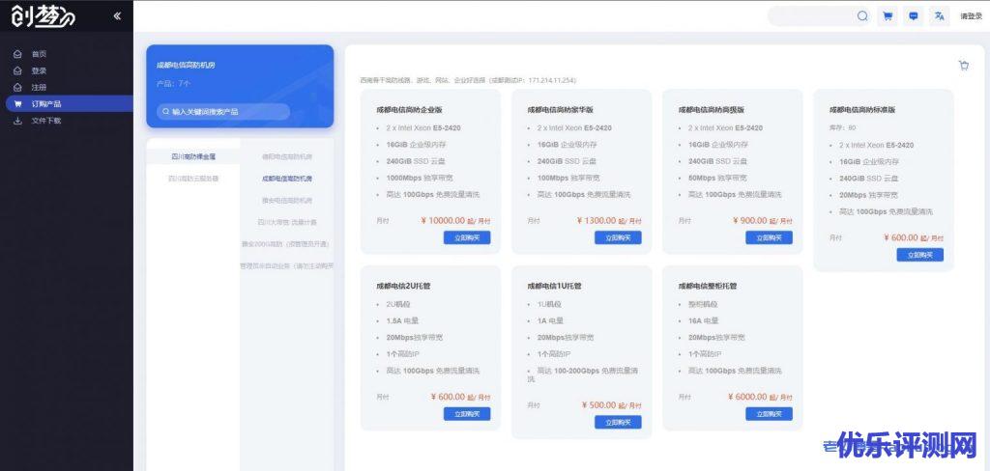The image size is (990, 471).
Task: Click the outlined cart icon in the product panel corner
Action: (964, 65)
